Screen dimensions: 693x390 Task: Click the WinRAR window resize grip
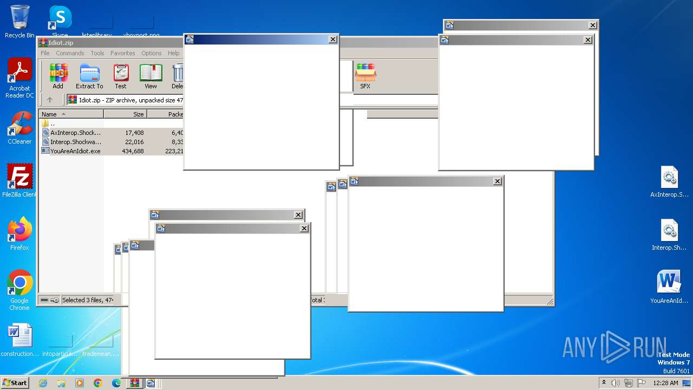click(x=550, y=301)
